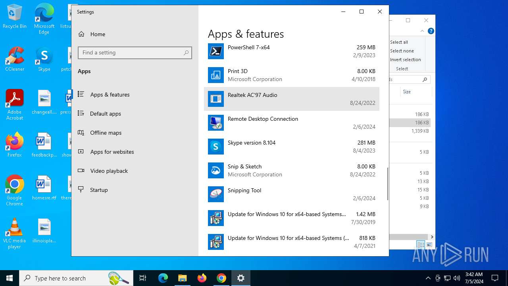Open Firefox desktop shortcut

coord(15,145)
